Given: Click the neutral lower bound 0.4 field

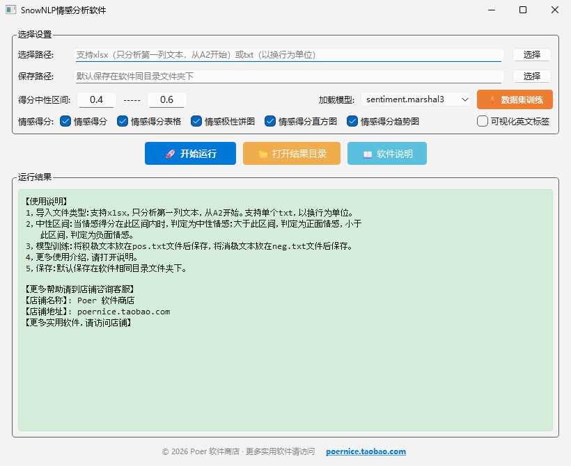Looking at the screenshot, I should pyautogui.click(x=97, y=99).
